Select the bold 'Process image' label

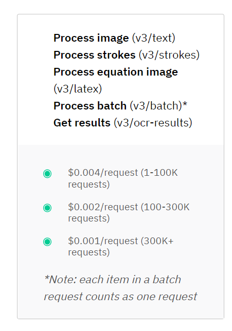(x=91, y=38)
